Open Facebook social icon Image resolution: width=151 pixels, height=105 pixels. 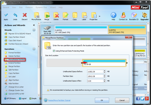[x=138, y=98]
